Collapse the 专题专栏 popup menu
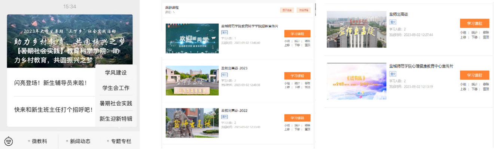 (119, 141)
